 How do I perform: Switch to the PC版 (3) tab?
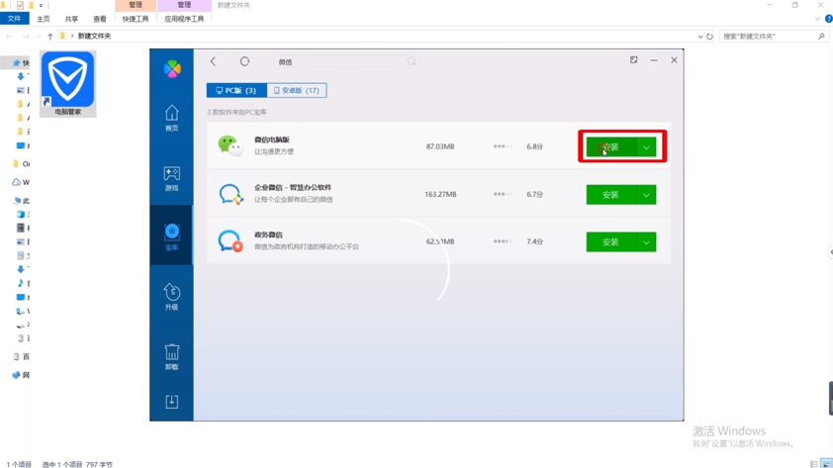236,90
